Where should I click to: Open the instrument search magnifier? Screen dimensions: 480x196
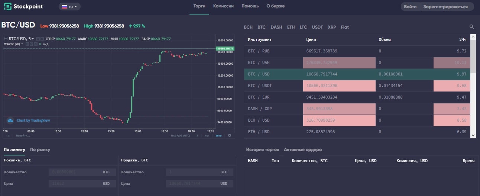tap(471, 27)
